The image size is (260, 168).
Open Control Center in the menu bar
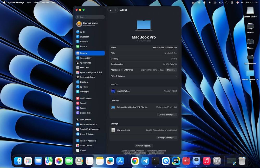232,3
